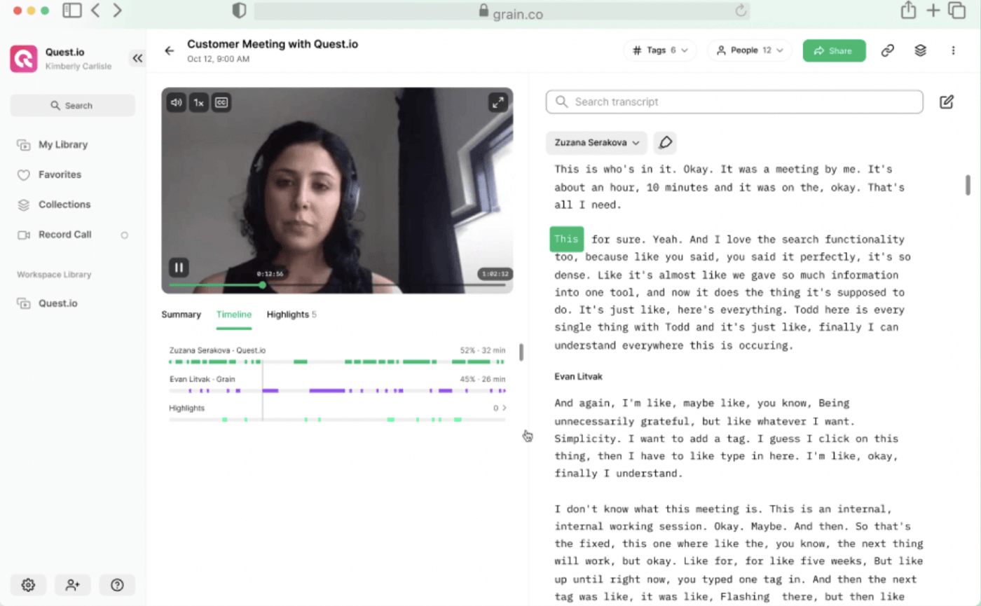The width and height of the screenshot is (981, 606).
Task: Click the meeting title Customer Meeting with Quest.io
Action: click(273, 44)
